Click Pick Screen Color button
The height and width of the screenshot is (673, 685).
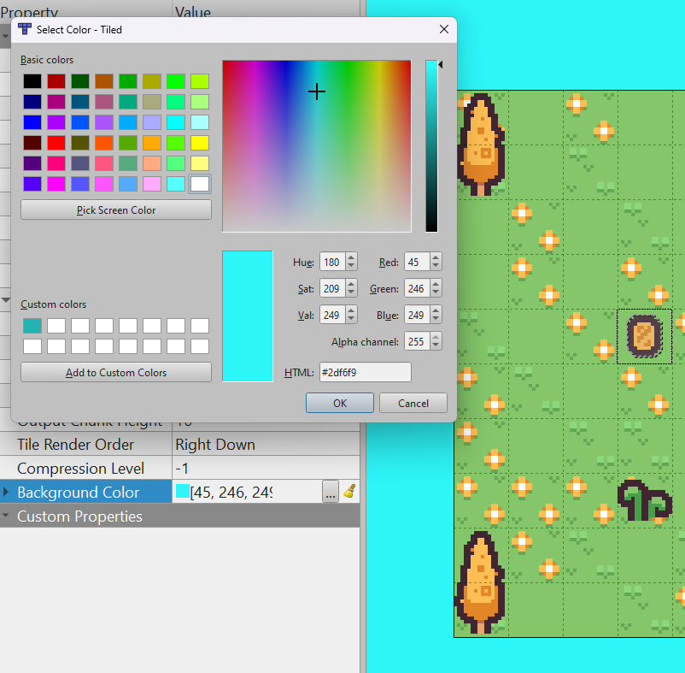point(115,210)
